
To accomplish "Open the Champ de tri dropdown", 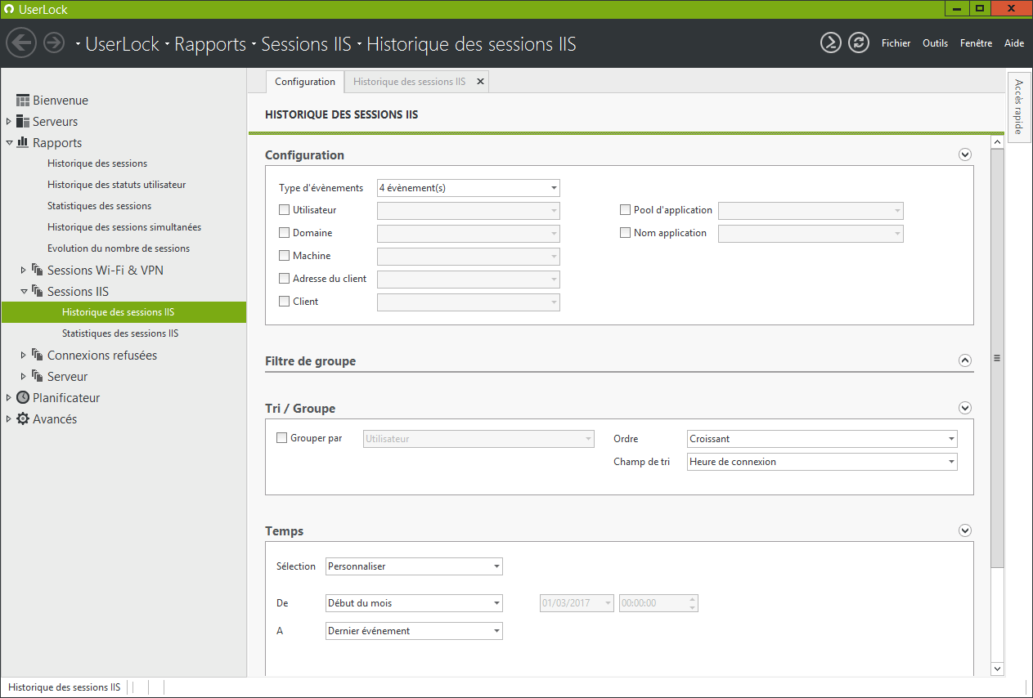I will click(822, 462).
